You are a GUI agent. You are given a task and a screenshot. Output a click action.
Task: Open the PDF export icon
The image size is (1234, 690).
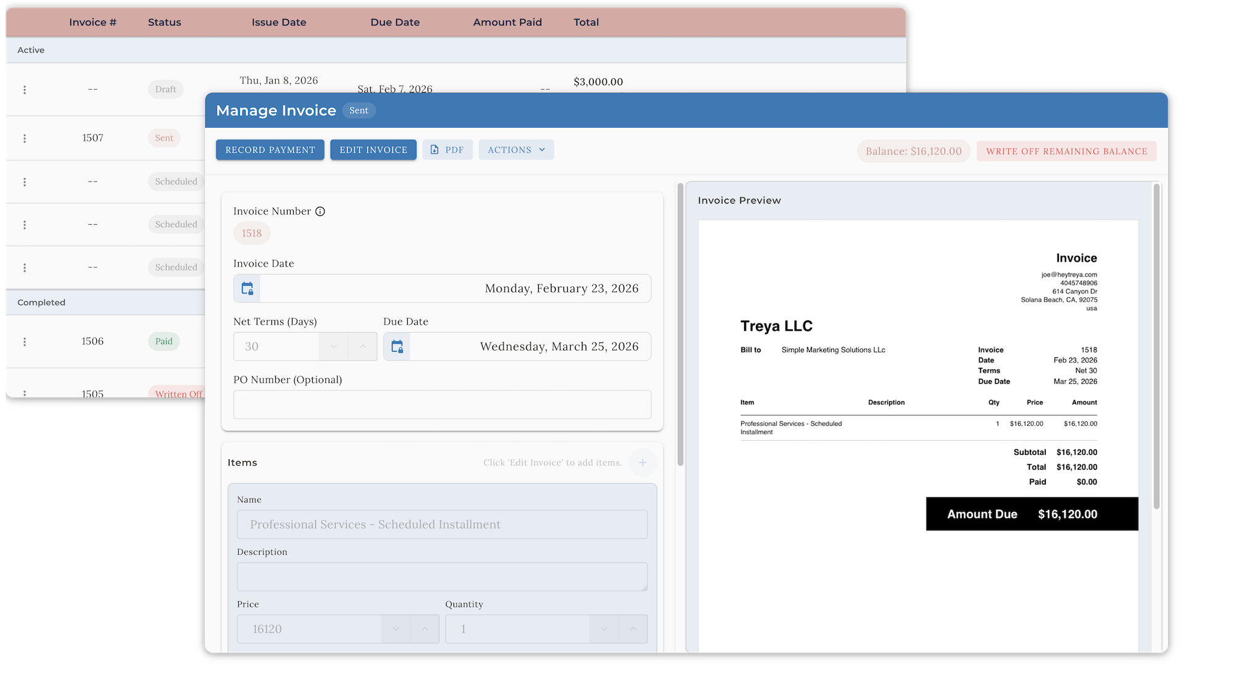(x=447, y=149)
